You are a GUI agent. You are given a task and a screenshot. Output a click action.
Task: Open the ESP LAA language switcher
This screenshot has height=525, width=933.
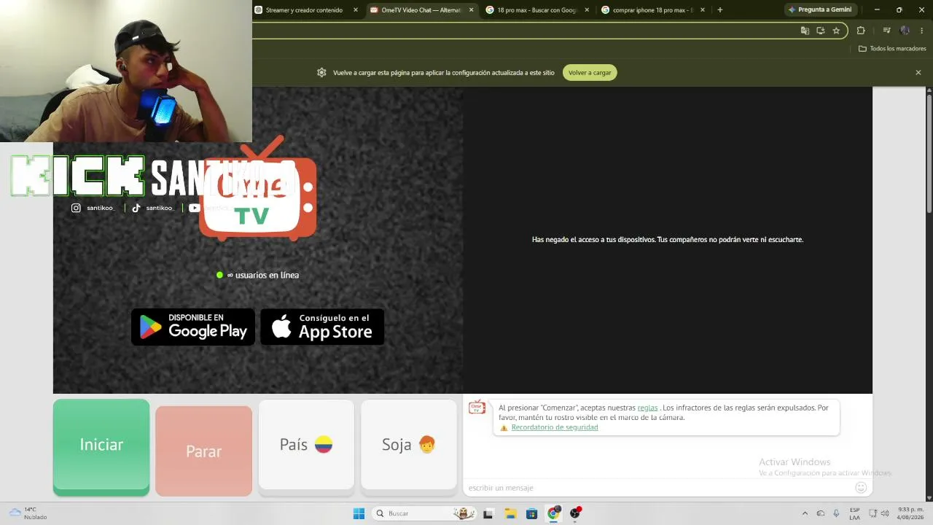click(854, 513)
